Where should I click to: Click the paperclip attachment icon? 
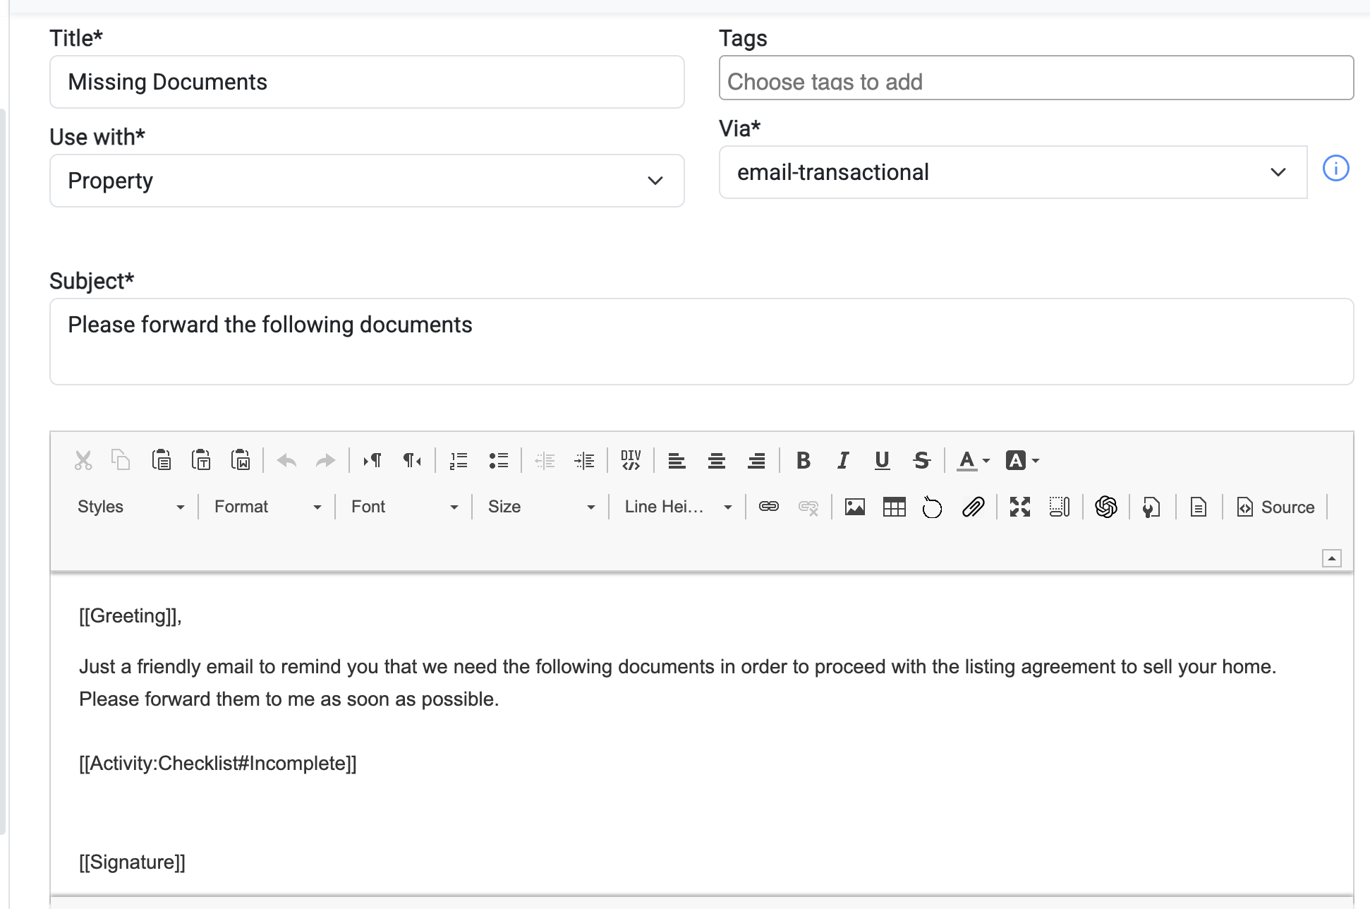coord(973,507)
